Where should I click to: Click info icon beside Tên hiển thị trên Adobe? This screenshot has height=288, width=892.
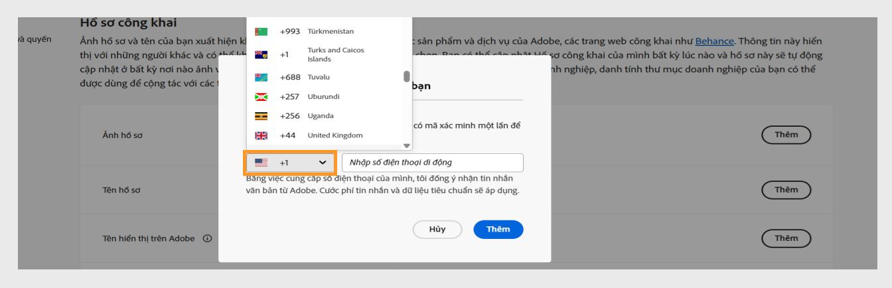click(207, 239)
